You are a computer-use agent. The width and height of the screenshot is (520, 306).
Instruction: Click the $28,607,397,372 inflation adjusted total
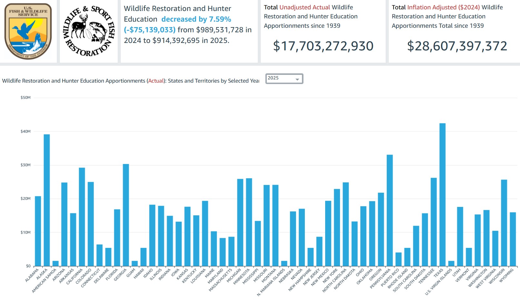[457, 46]
